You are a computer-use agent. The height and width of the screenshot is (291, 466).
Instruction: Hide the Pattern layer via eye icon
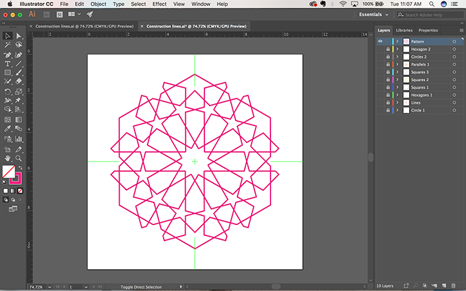(380, 41)
